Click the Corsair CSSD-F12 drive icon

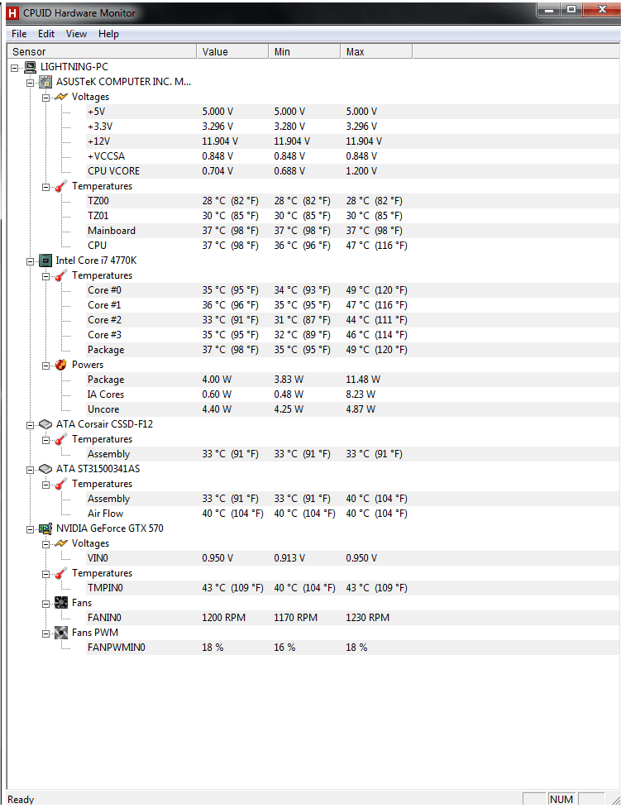coord(46,424)
